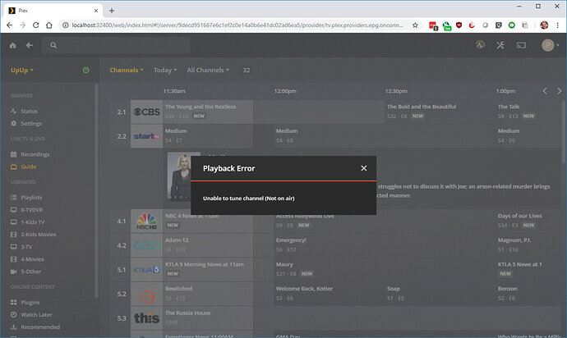Click the Medium show poster thumbnail
Screen dimensions: 567x338
(179, 176)
